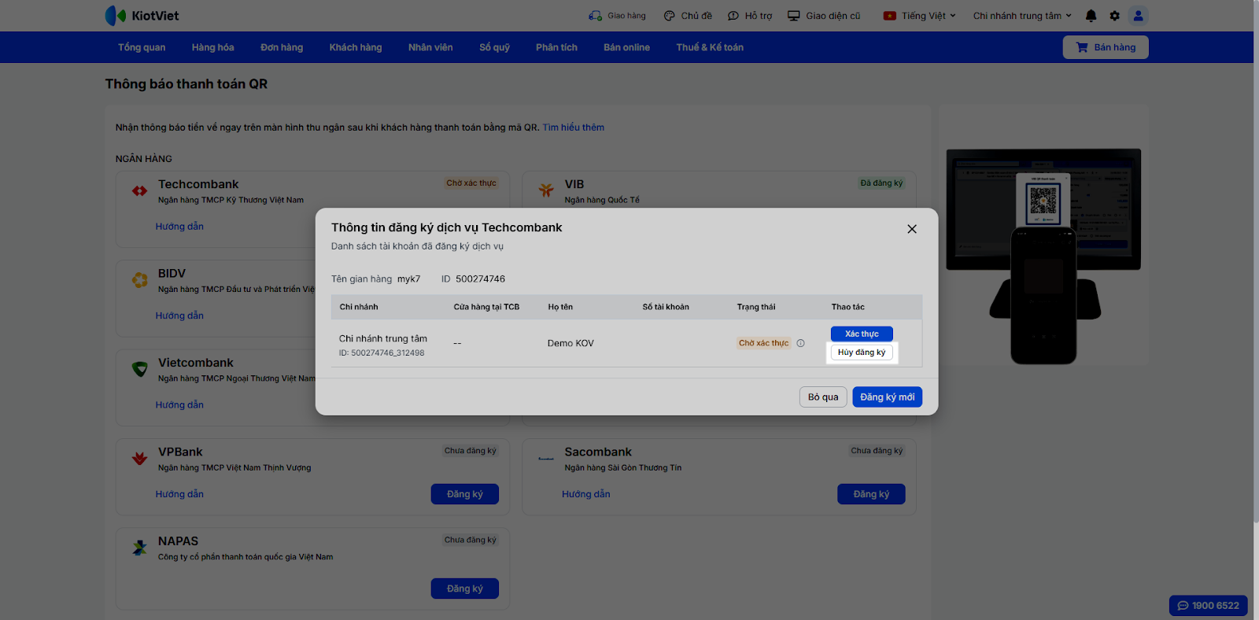1259x620 pixels.
Task: Click the ID 500274746 value
Action: pos(480,279)
